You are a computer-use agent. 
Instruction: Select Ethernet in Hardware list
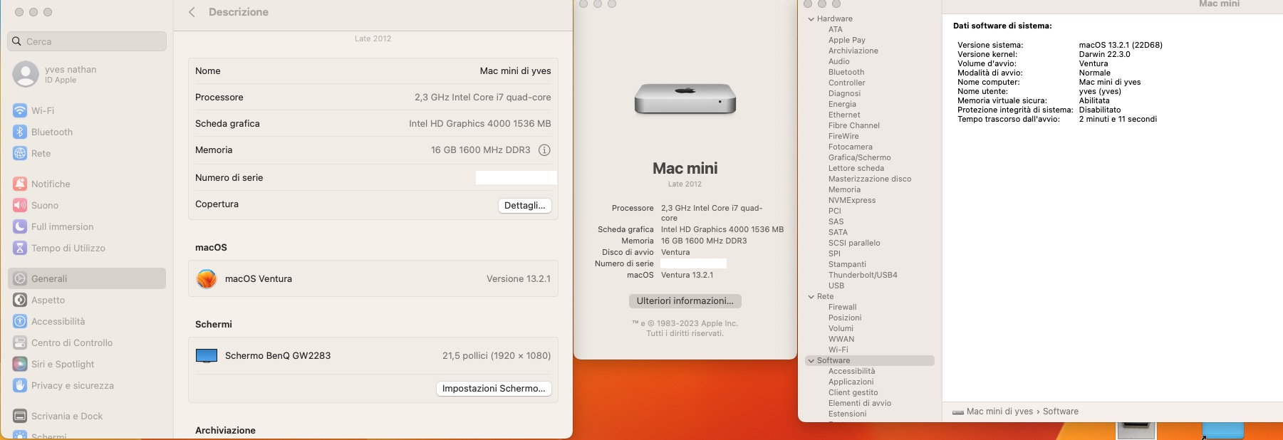[x=844, y=115]
